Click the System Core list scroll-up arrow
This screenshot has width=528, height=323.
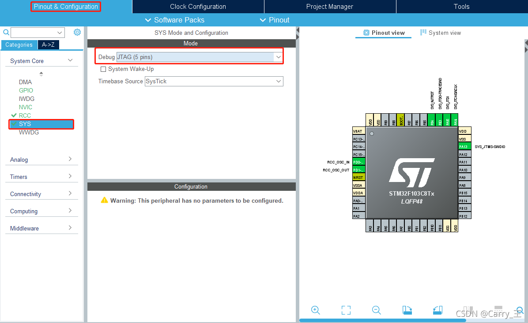click(x=41, y=74)
